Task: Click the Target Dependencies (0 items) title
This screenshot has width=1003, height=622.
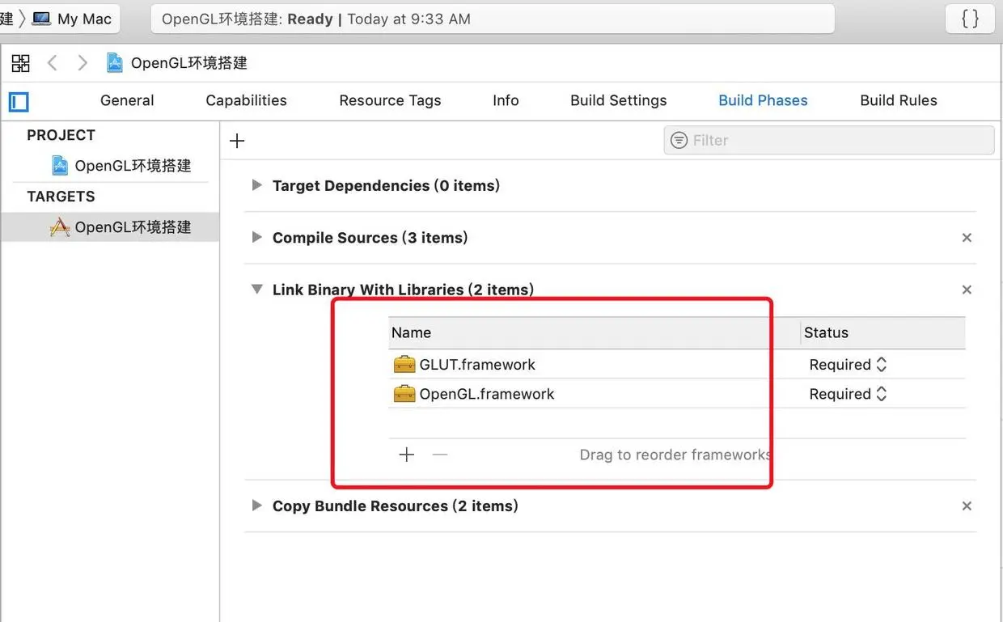Action: coord(386,185)
